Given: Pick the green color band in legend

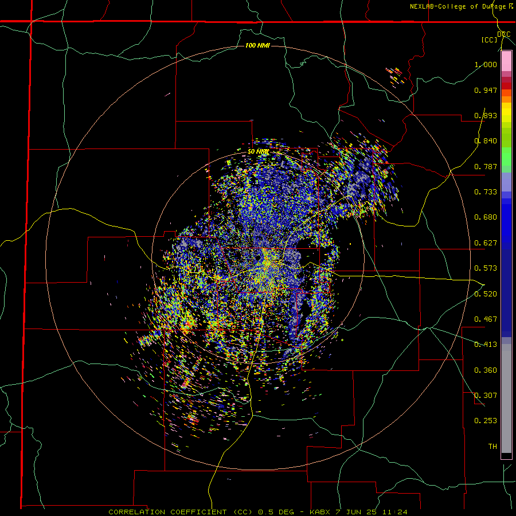Looking at the screenshot, I should tap(506, 157).
